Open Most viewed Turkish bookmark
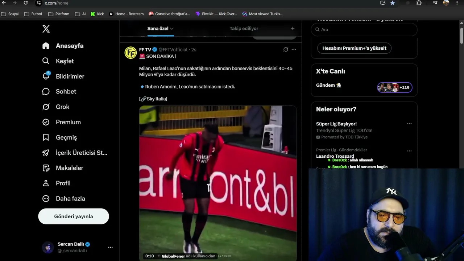464x261 pixels. click(262, 14)
